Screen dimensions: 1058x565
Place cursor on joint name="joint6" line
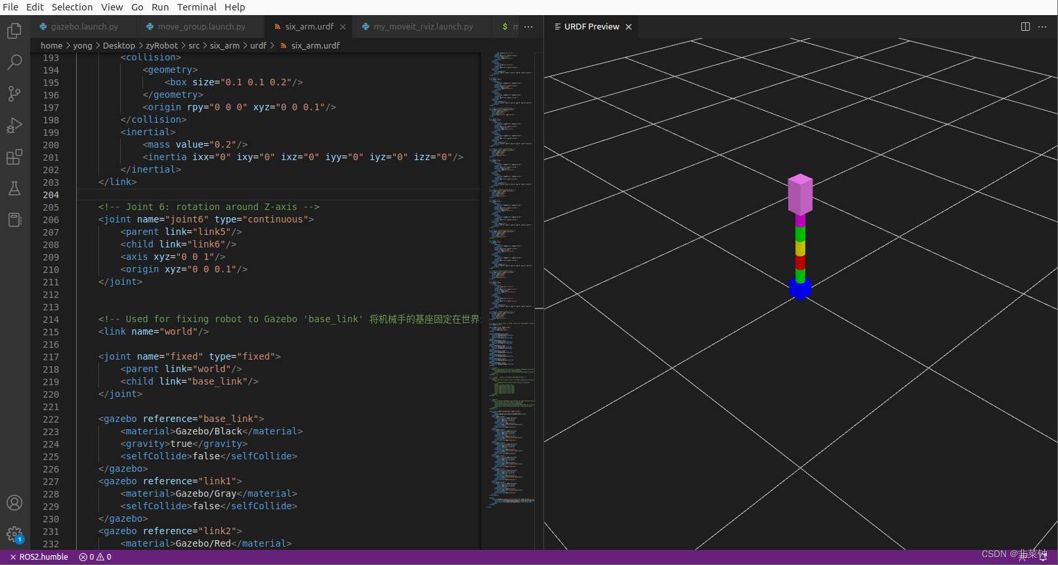[206, 220]
